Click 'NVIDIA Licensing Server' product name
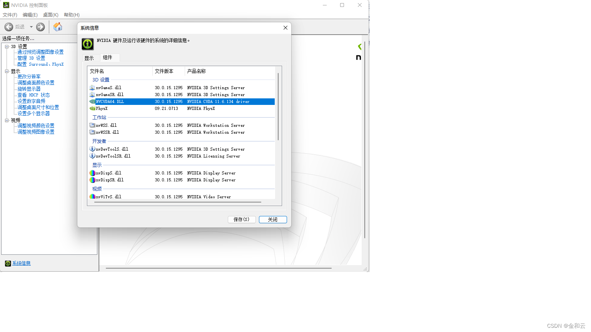The width and height of the screenshot is (591, 332). tap(214, 156)
